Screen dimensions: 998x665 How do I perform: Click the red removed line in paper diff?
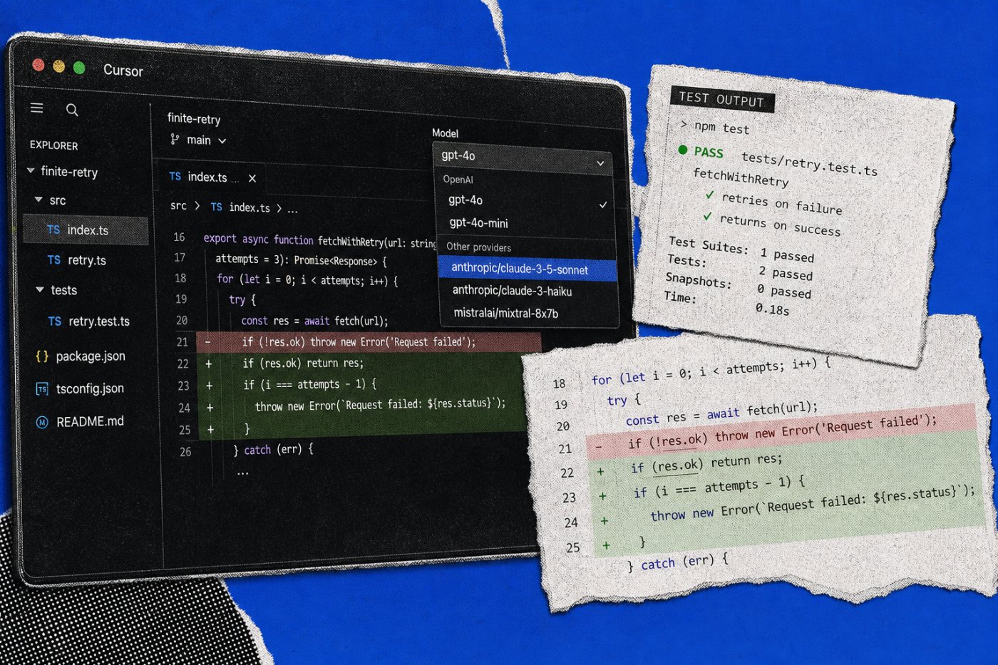pos(781,431)
